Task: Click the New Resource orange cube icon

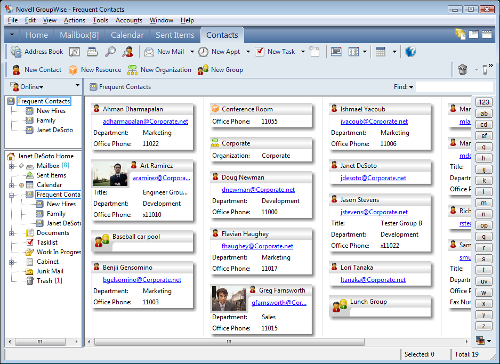Action: tap(73, 70)
